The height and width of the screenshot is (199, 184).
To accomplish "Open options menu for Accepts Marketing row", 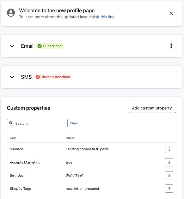I will [x=169, y=162].
